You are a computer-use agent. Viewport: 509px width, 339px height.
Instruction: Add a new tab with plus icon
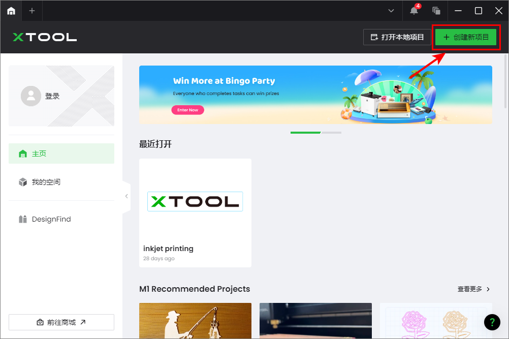(x=32, y=11)
